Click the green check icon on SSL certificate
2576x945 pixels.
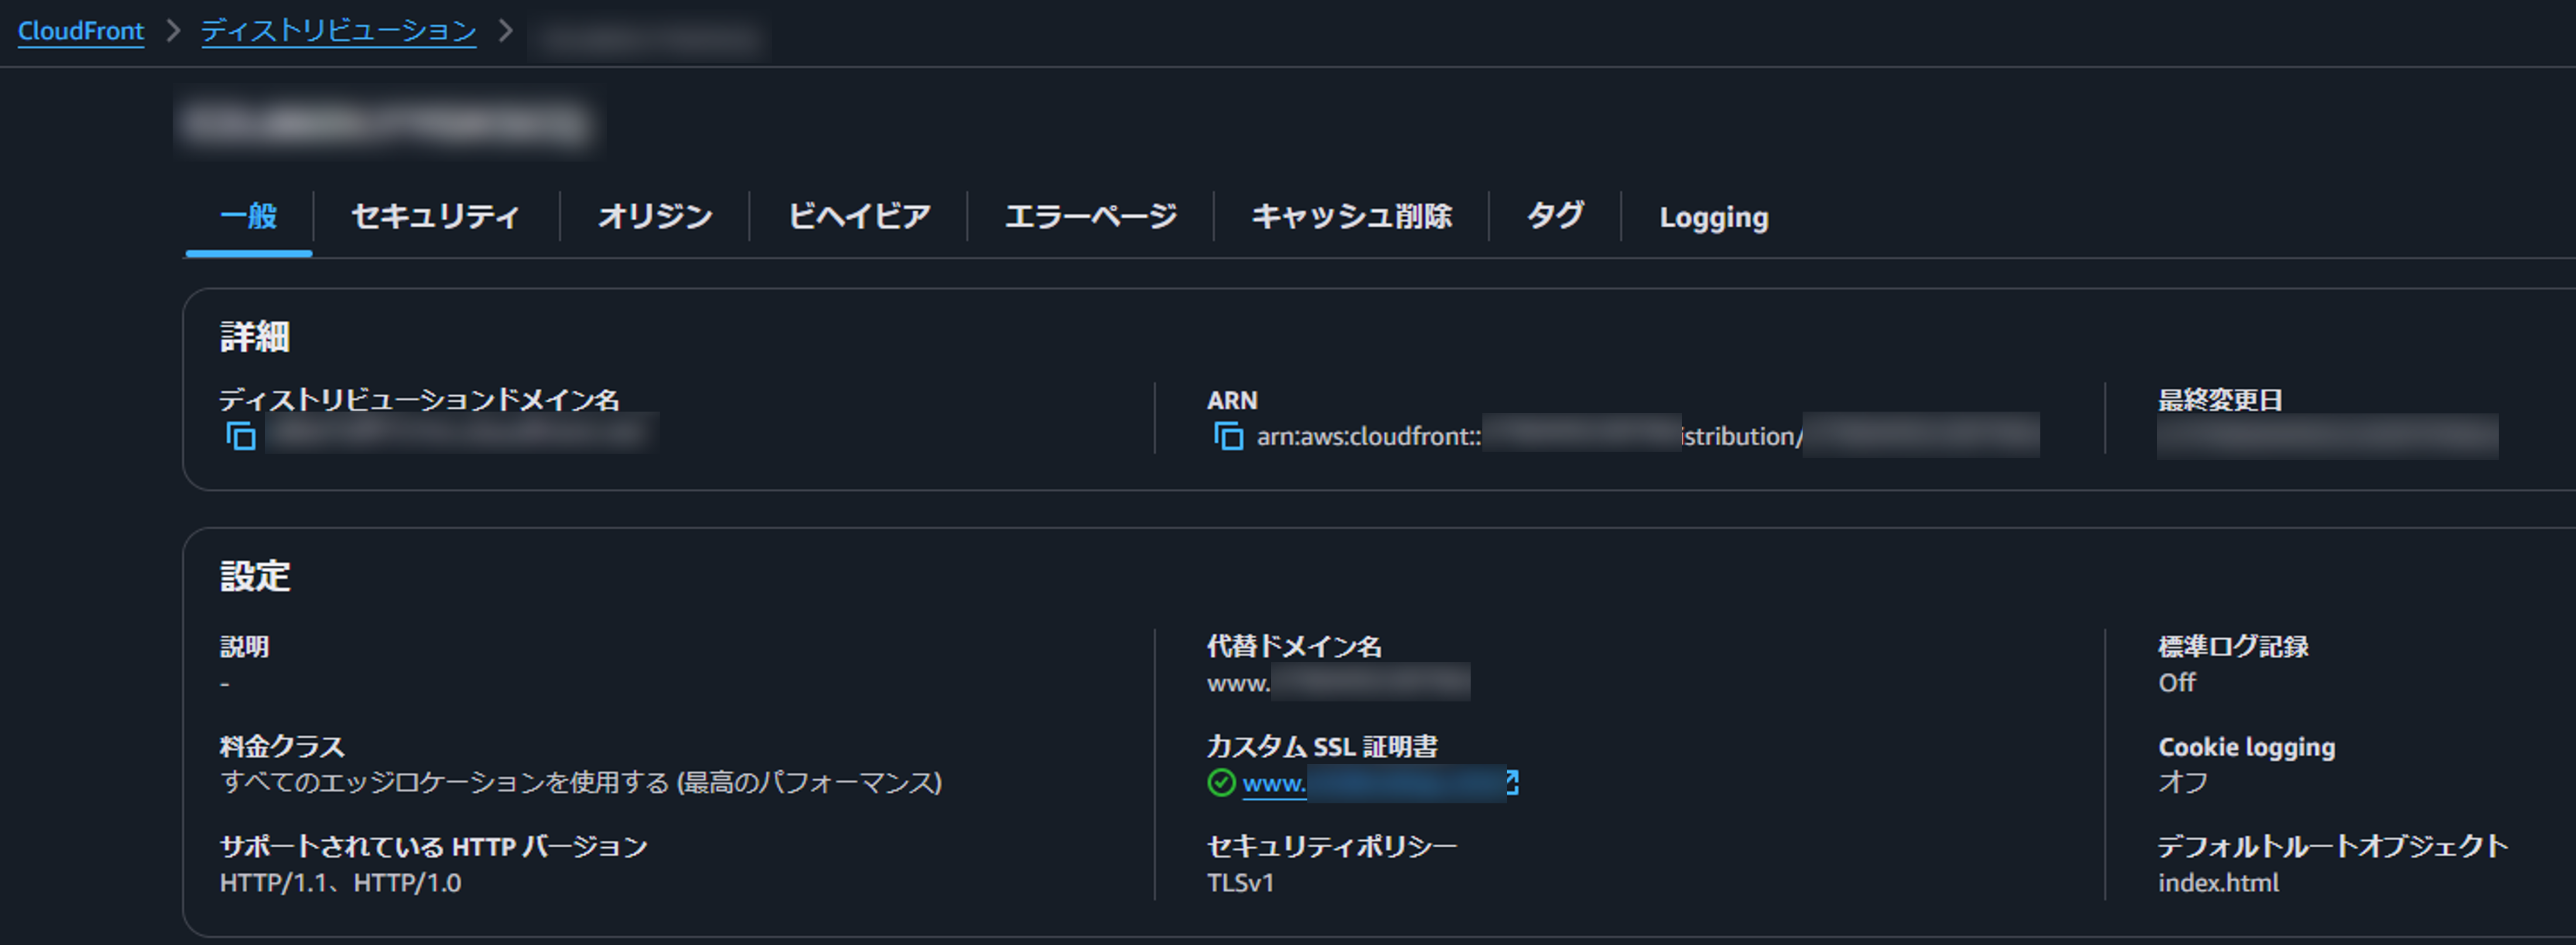(x=1221, y=783)
